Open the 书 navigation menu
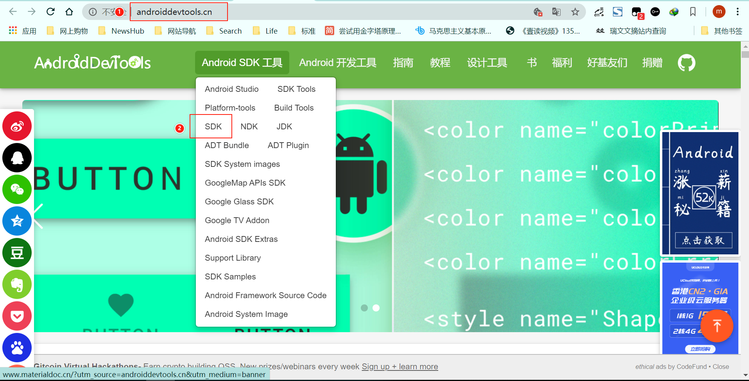 tap(532, 63)
